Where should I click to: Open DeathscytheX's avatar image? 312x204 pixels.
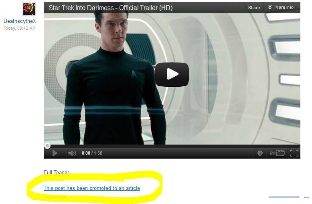point(29,9)
